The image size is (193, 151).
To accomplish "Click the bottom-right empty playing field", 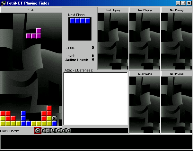I will click(177, 105).
